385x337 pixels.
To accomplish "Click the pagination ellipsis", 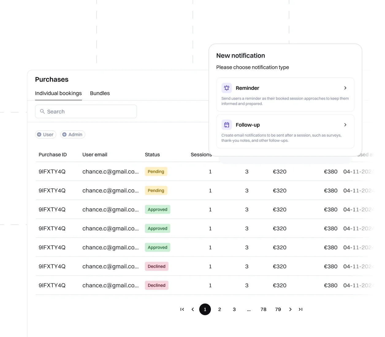I will coord(249,310).
